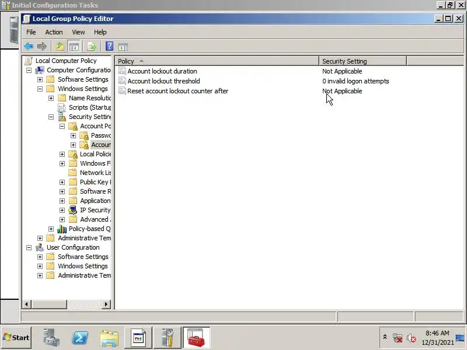The image size is (467, 350).
Task: Collapse the Computer Configuration node
Action: 29,70
